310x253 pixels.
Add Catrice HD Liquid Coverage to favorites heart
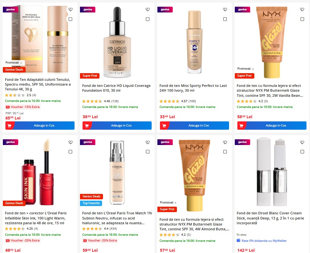(x=147, y=9)
